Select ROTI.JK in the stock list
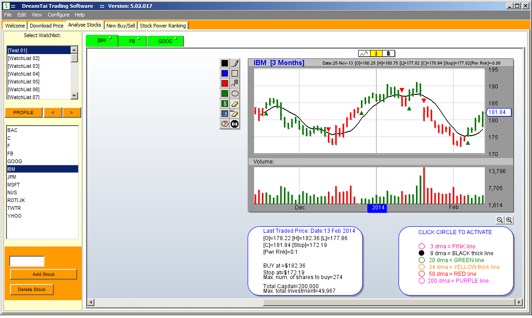Image resolution: width=532 pixels, height=318 pixels. [x=42, y=200]
